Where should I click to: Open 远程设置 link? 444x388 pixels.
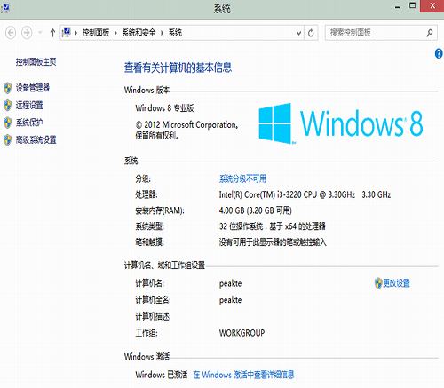point(29,105)
